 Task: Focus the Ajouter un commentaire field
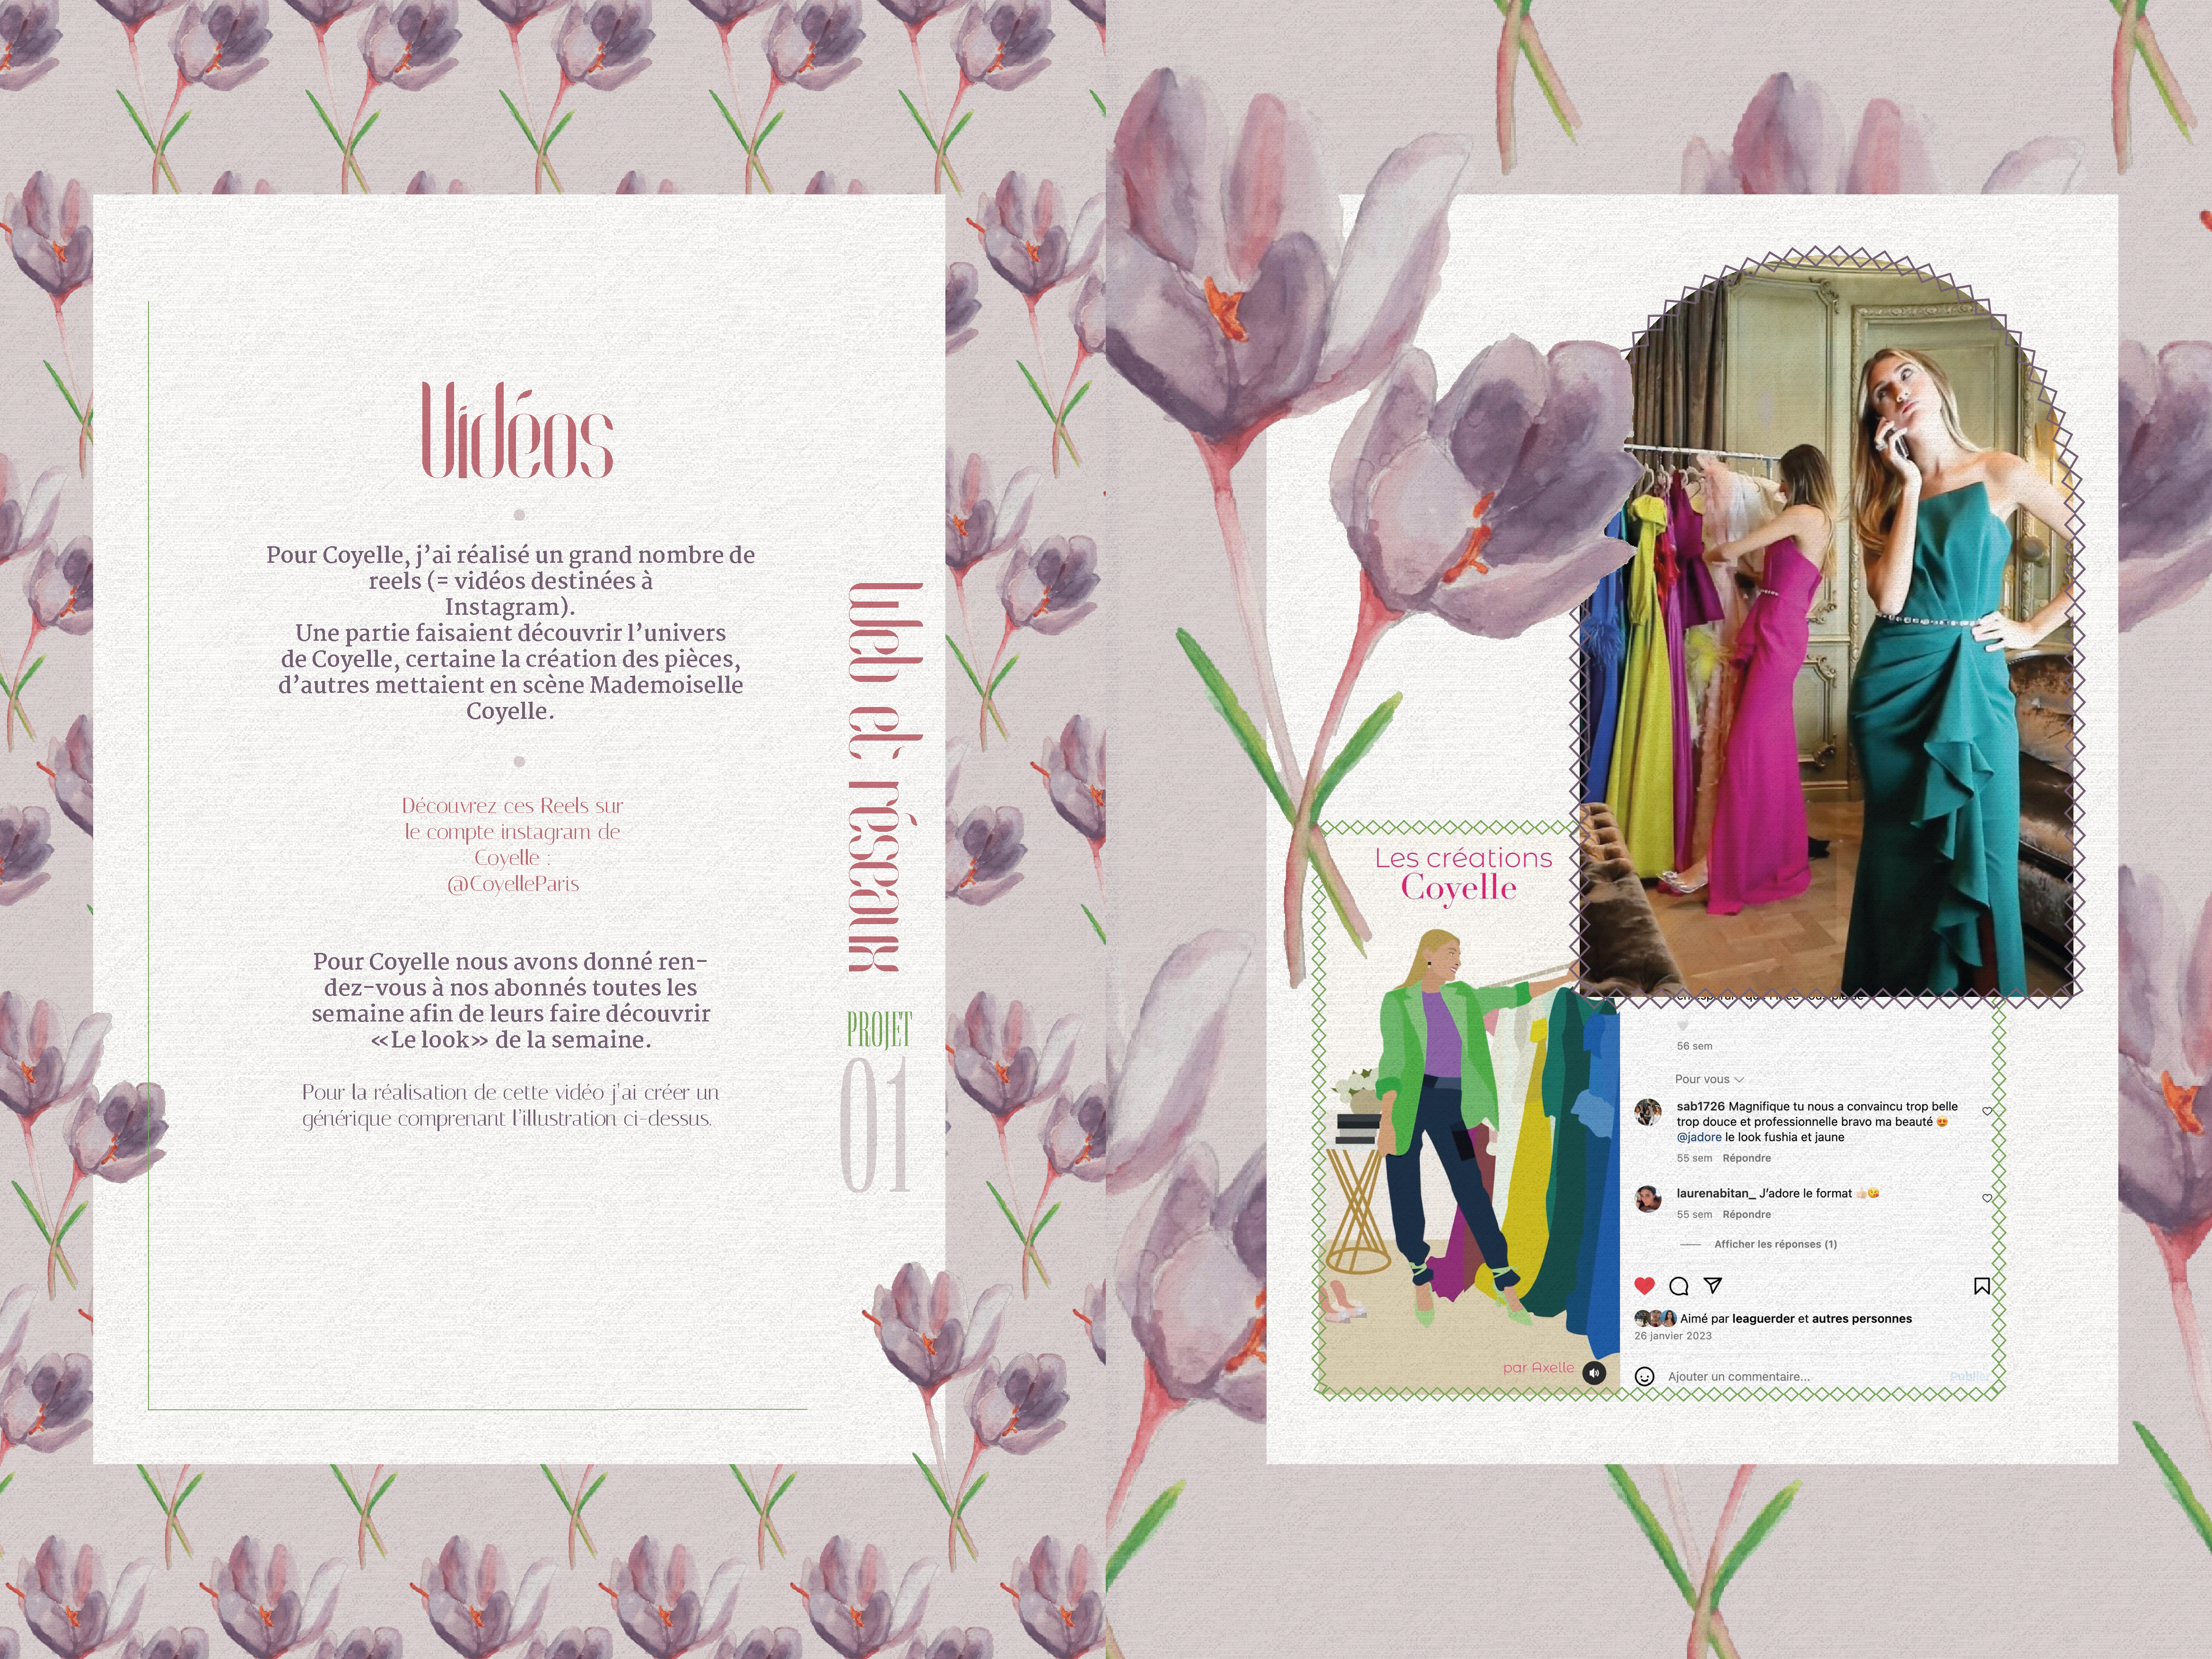[x=1738, y=1377]
